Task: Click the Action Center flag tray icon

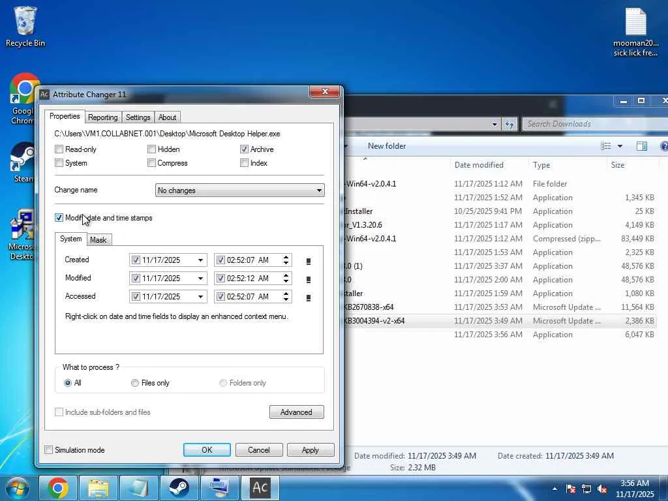Action: click(x=571, y=489)
